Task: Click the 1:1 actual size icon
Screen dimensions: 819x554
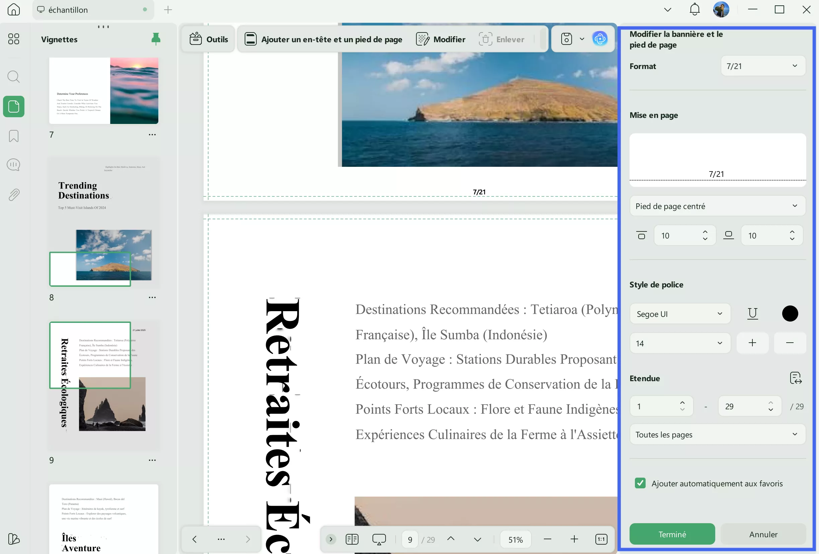Action: point(601,539)
